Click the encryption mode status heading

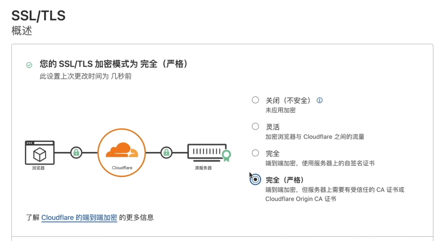point(113,64)
